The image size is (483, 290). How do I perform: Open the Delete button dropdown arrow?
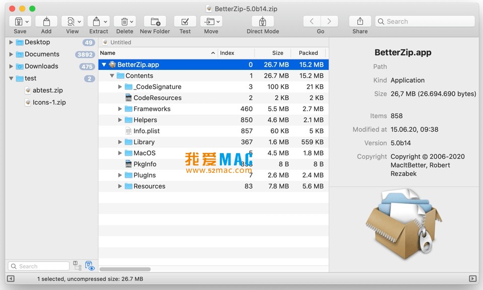pyautogui.click(x=131, y=22)
